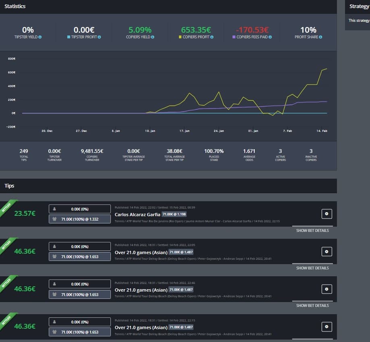Click the info icon next to Tipster Yield
Screen dimensions: 370x342
pyautogui.click(x=40, y=37)
